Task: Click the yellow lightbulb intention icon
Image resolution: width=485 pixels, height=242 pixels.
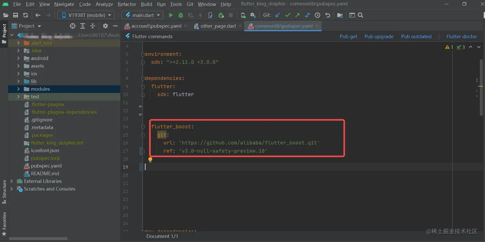Action: (x=150, y=160)
